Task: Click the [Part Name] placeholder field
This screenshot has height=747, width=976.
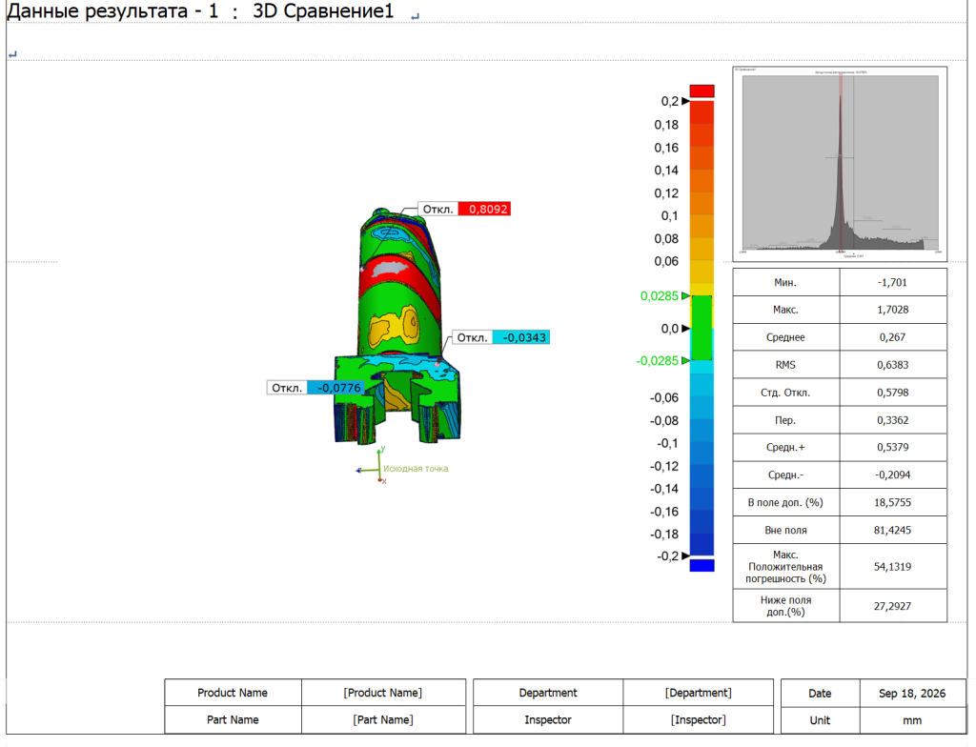Action: [383, 720]
